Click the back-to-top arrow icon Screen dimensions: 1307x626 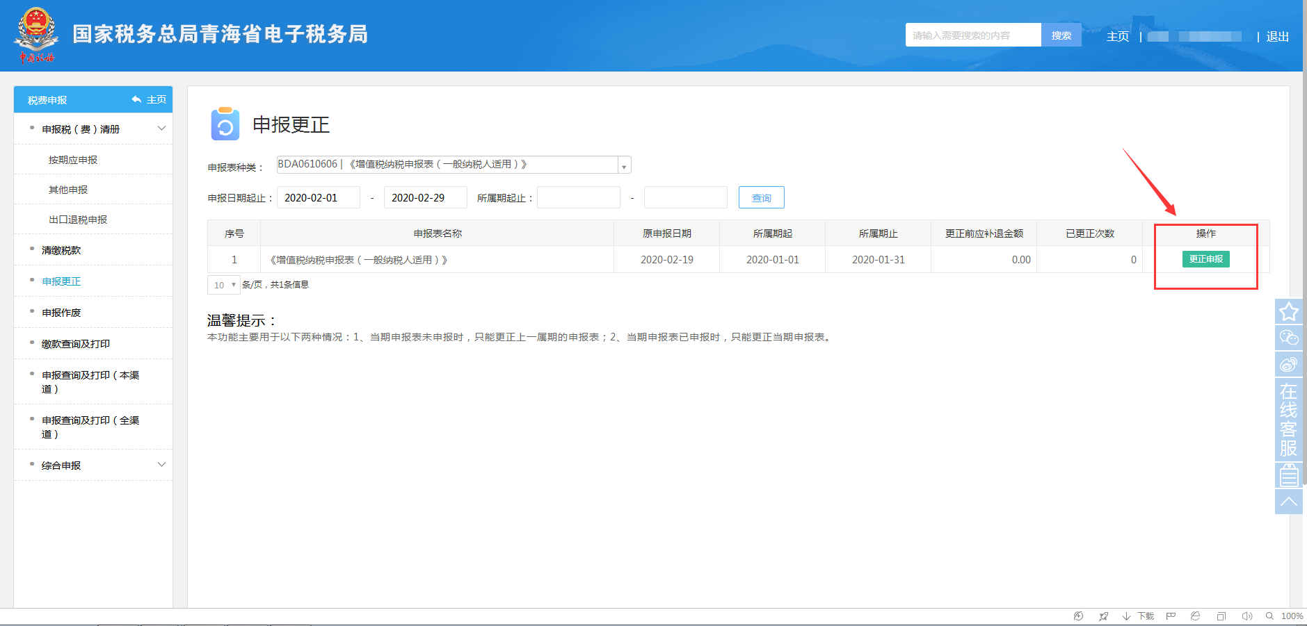(1288, 501)
